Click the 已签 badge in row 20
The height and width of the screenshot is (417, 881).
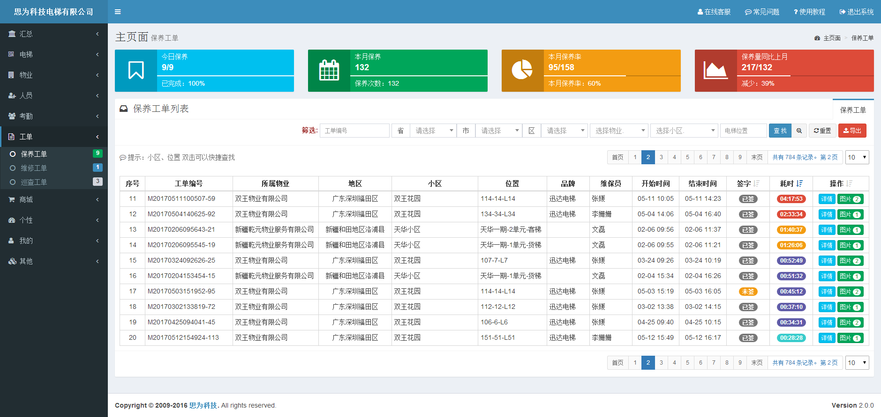click(748, 338)
